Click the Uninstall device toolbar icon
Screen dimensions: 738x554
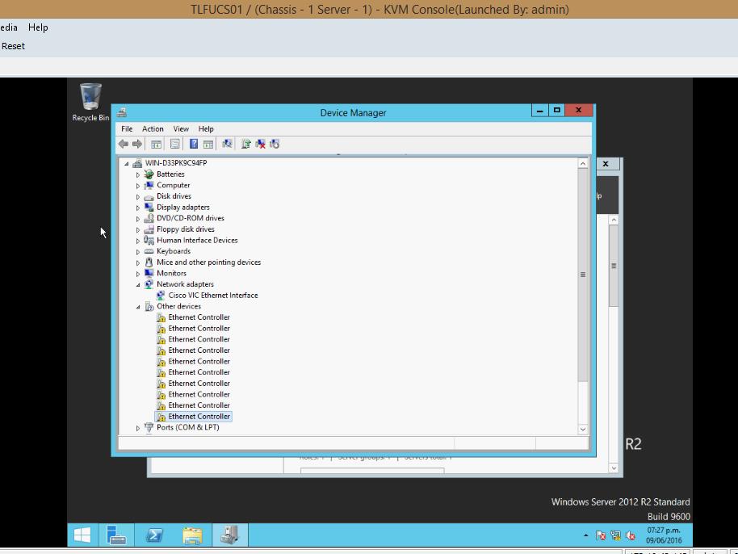[260, 144]
